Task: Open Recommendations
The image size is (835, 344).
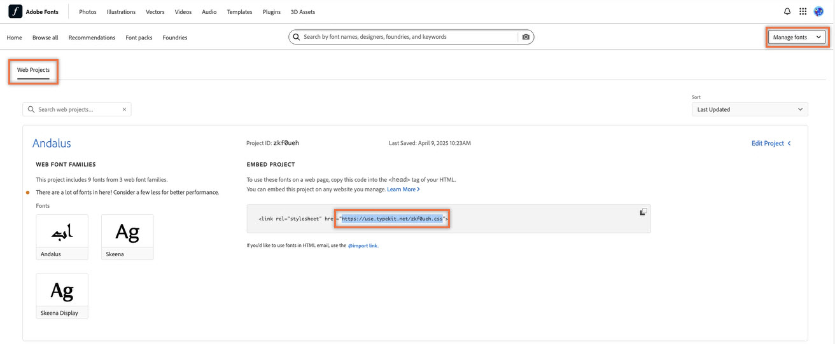Action: pyautogui.click(x=92, y=38)
